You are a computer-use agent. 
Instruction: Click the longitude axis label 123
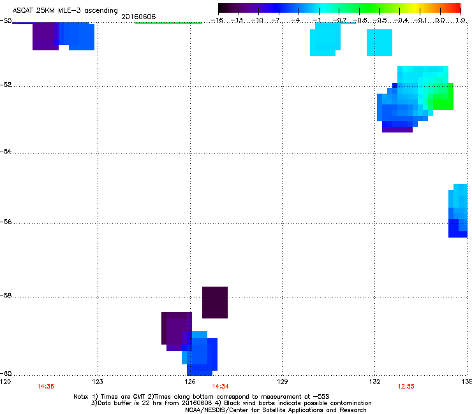pos(98,382)
